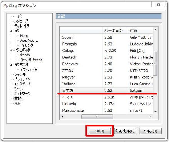Viewport: 169px width, 142px height.
Task: Click the OK(O) button
Action: [100, 131]
